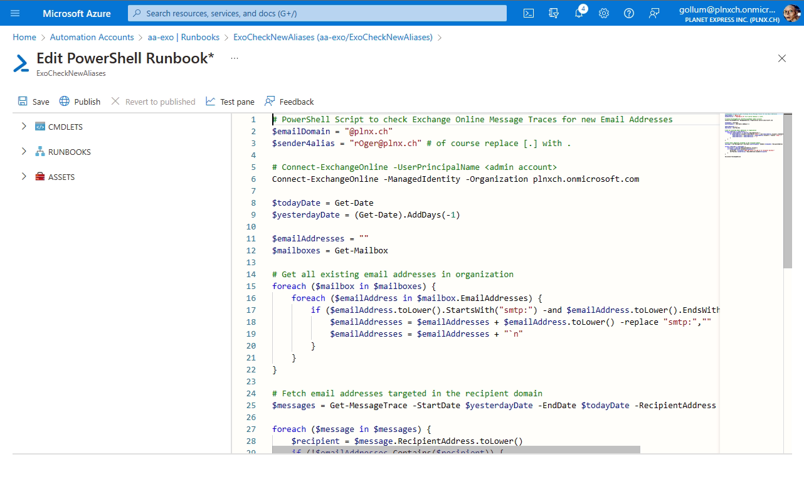
Task: Open the Help pane question mark icon
Action: pos(628,13)
